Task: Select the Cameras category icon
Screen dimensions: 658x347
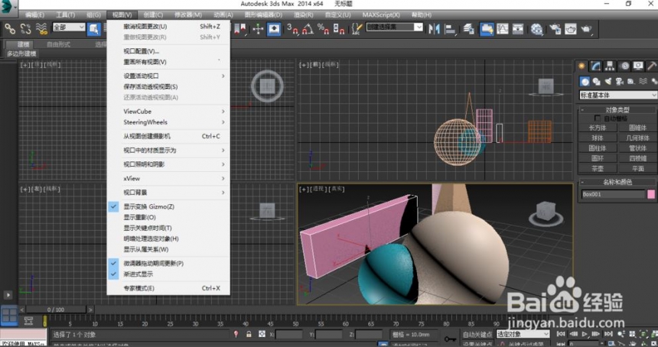Action: click(x=620, y=81)
